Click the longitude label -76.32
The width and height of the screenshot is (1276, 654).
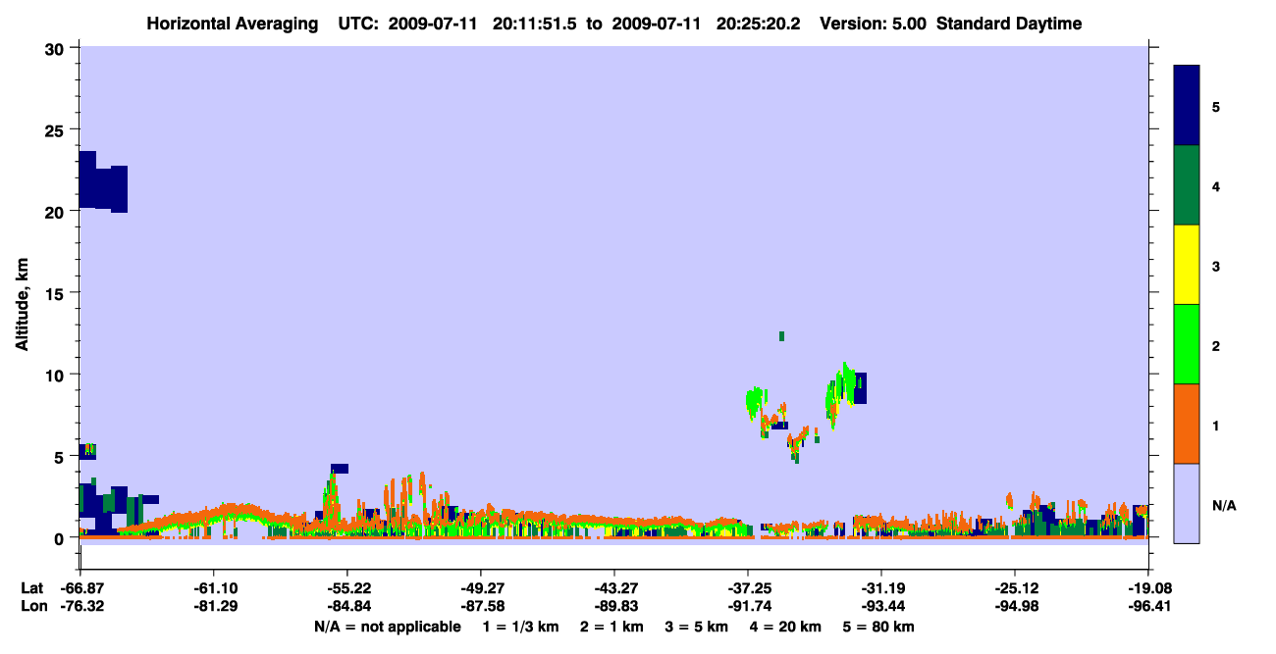point(81,607)
